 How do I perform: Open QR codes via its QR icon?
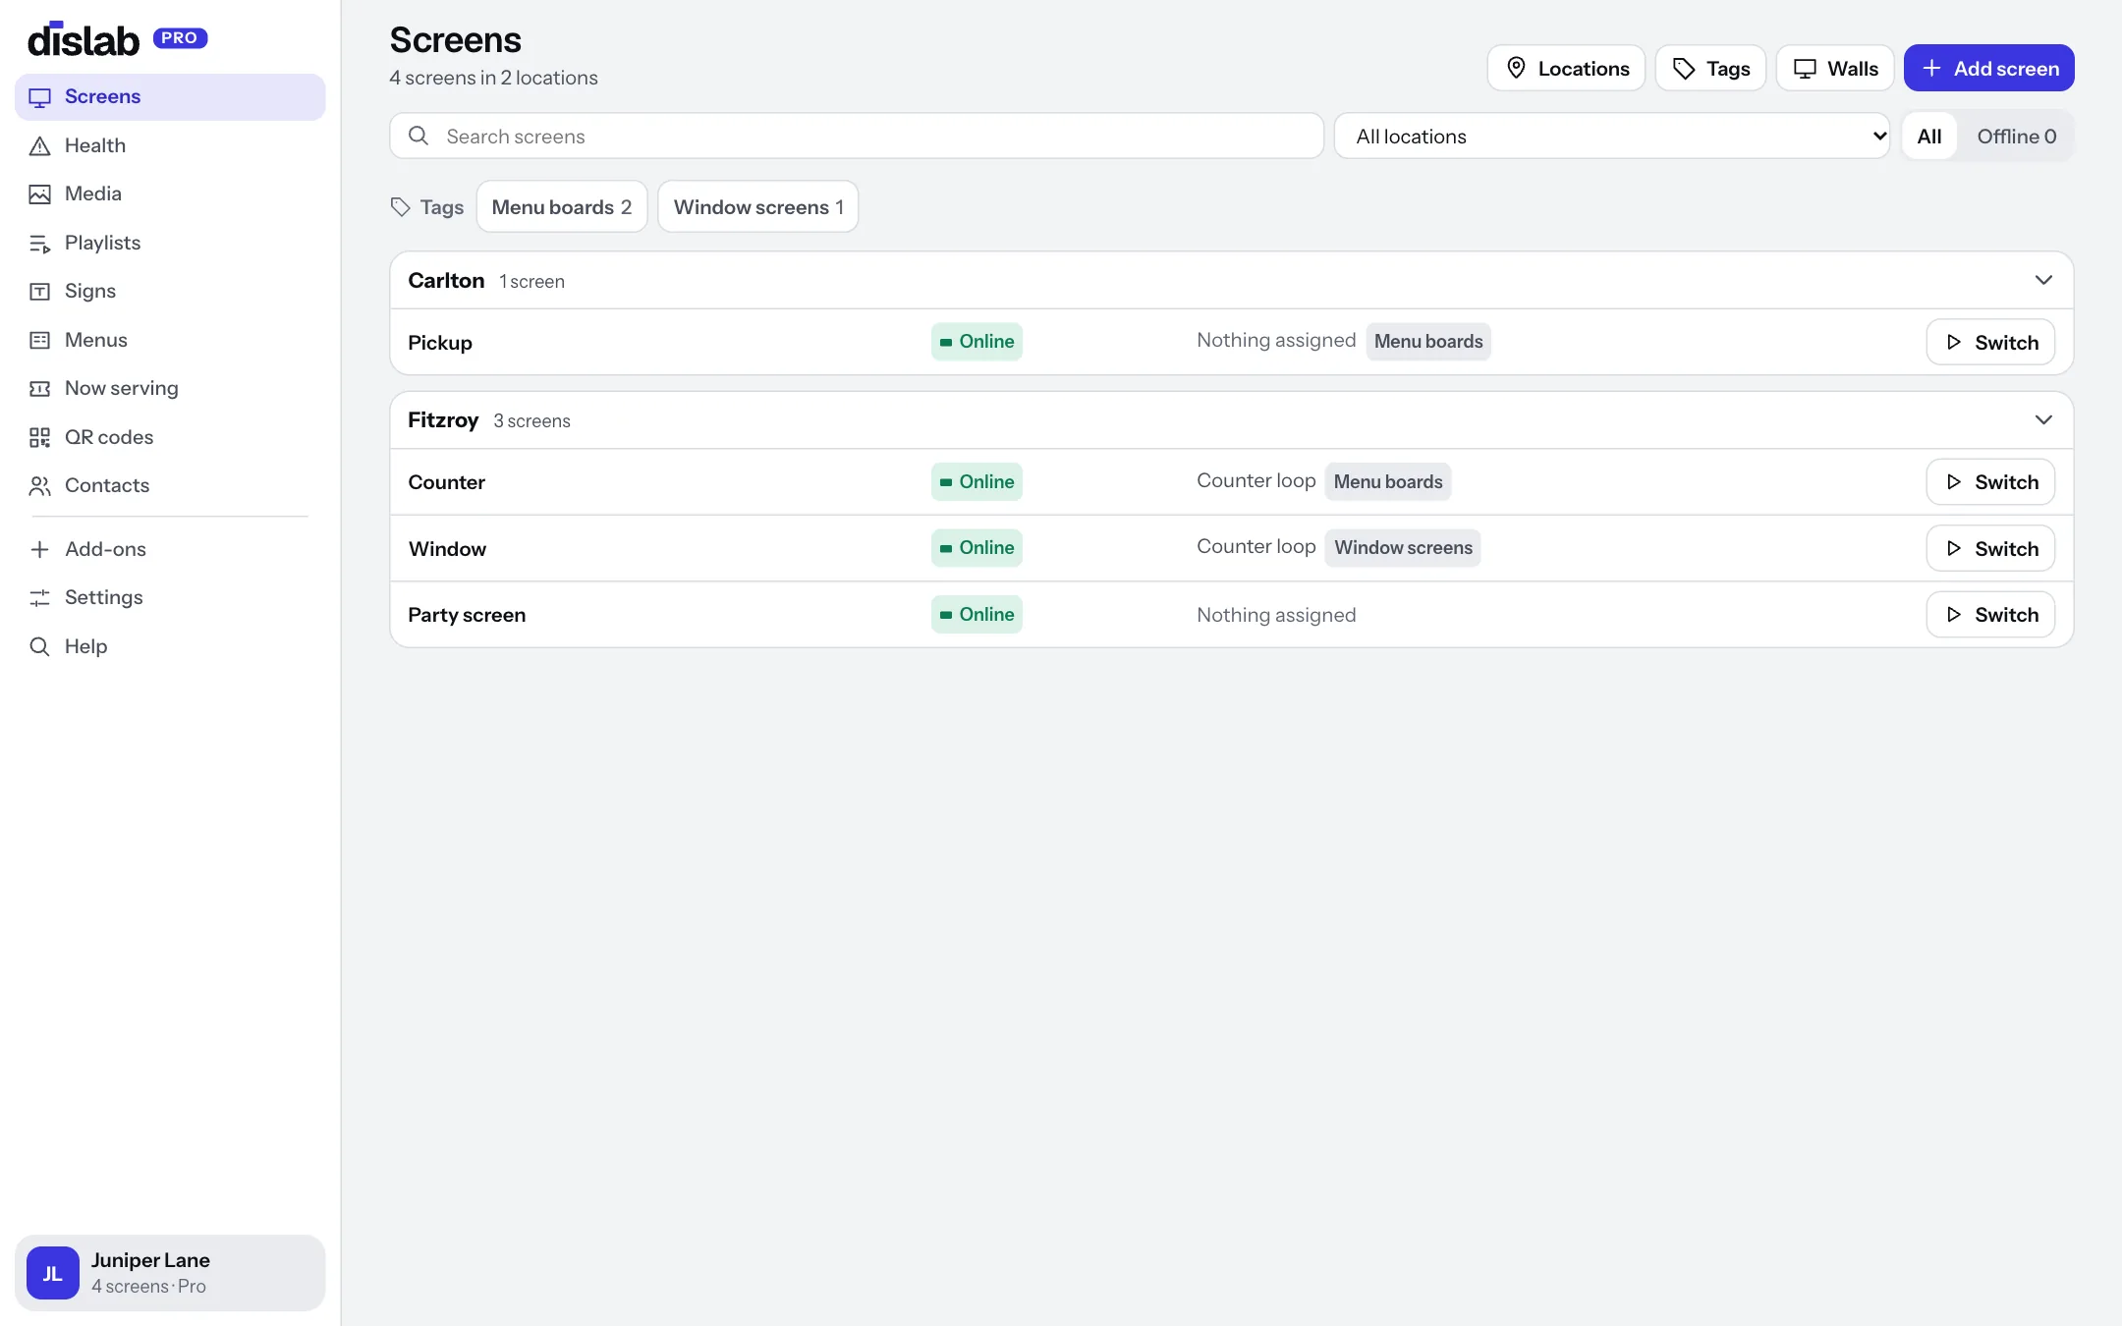(39, 438)
